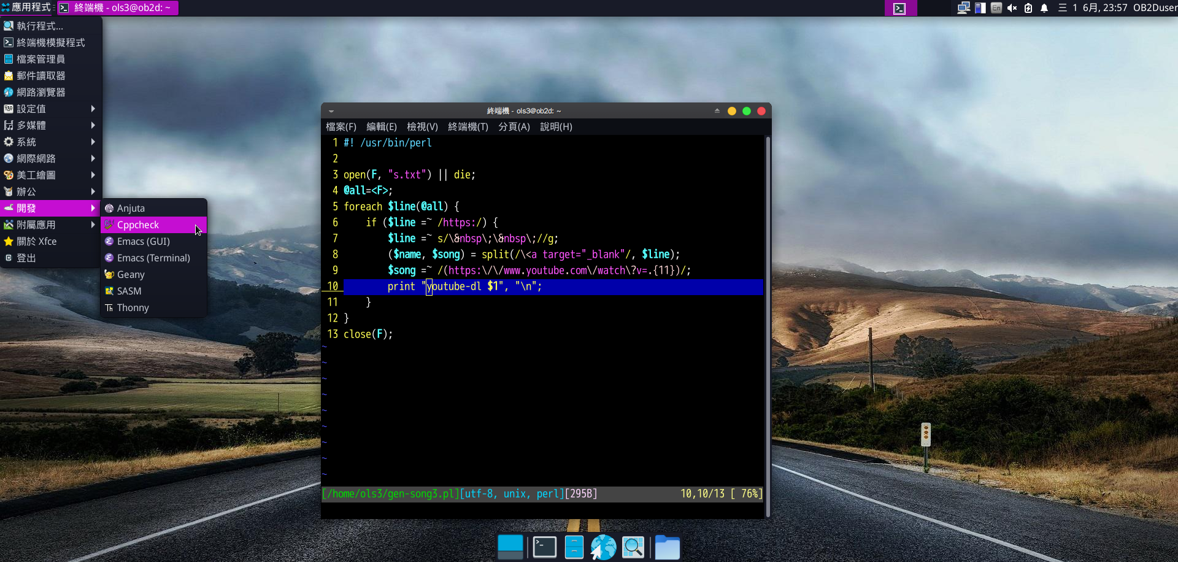Image resolution: width=1178 pixels, height=562 pixels.
Task: Click the hamburger lines icon in the top panel
Action: click(x=1063, y=8)
